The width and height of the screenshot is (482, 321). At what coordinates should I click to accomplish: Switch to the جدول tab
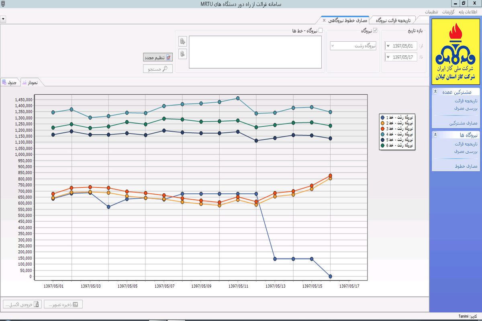[x=10, y=82]
